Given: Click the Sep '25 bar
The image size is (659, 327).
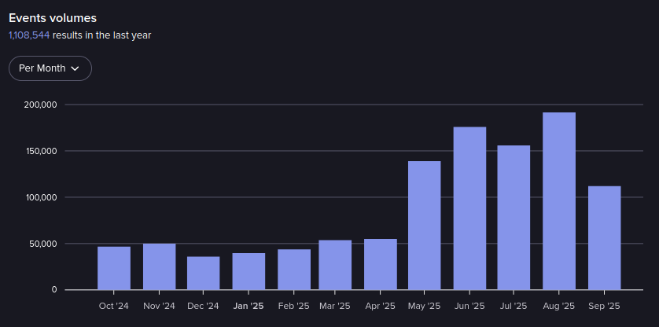Looking at the screenshot, I should click(604, 237).
